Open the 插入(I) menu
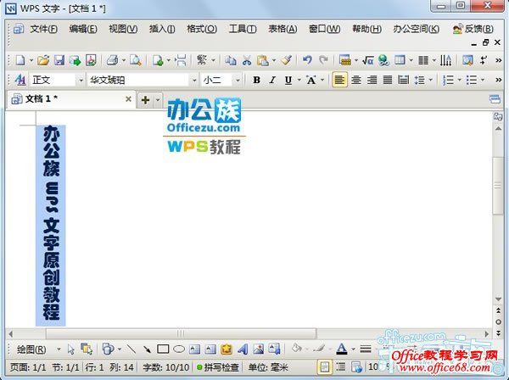The width and height of the screenshot is (509, 380). point(162,29)
